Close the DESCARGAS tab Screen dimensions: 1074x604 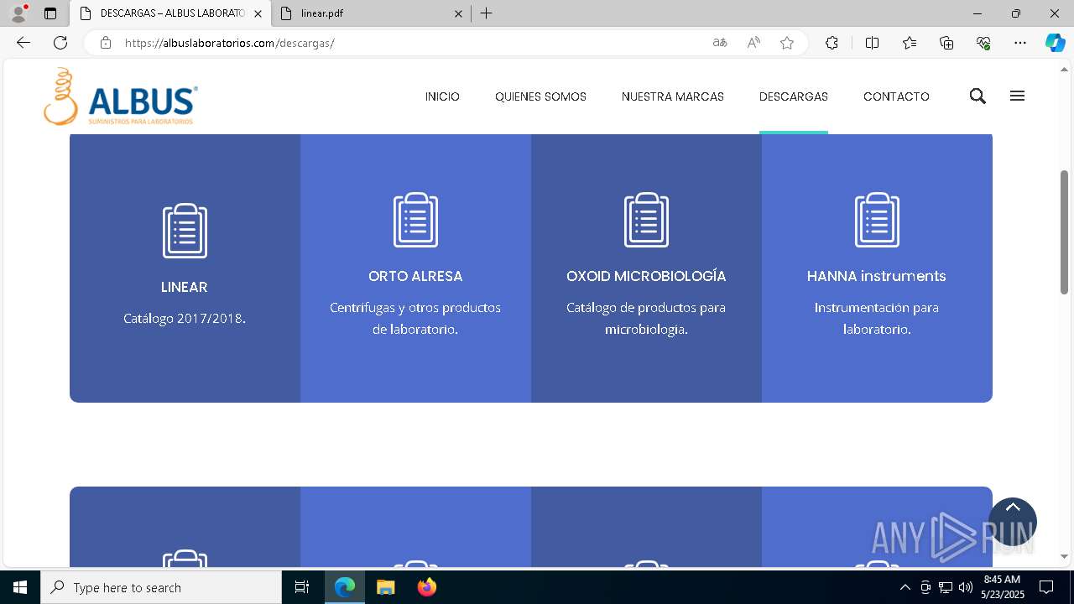coord(258,13)
